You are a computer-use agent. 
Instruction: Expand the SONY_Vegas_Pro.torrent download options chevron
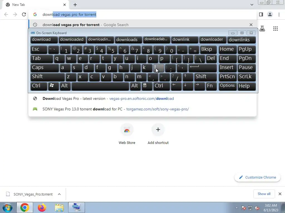pos(59,194)
